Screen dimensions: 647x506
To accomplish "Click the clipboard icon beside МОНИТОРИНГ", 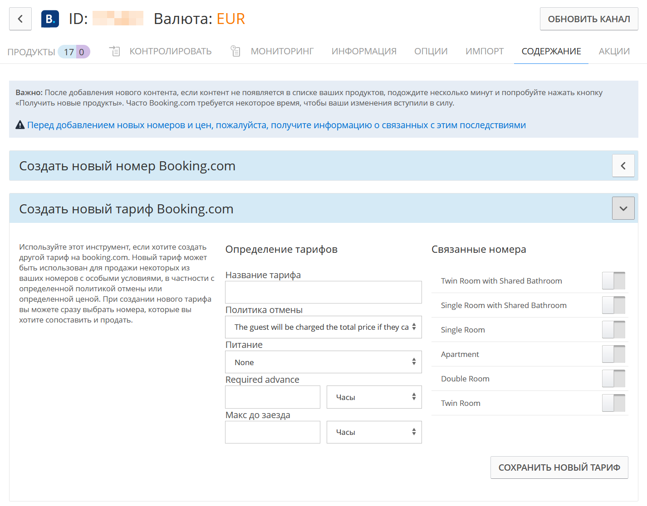I will [235, 51].
